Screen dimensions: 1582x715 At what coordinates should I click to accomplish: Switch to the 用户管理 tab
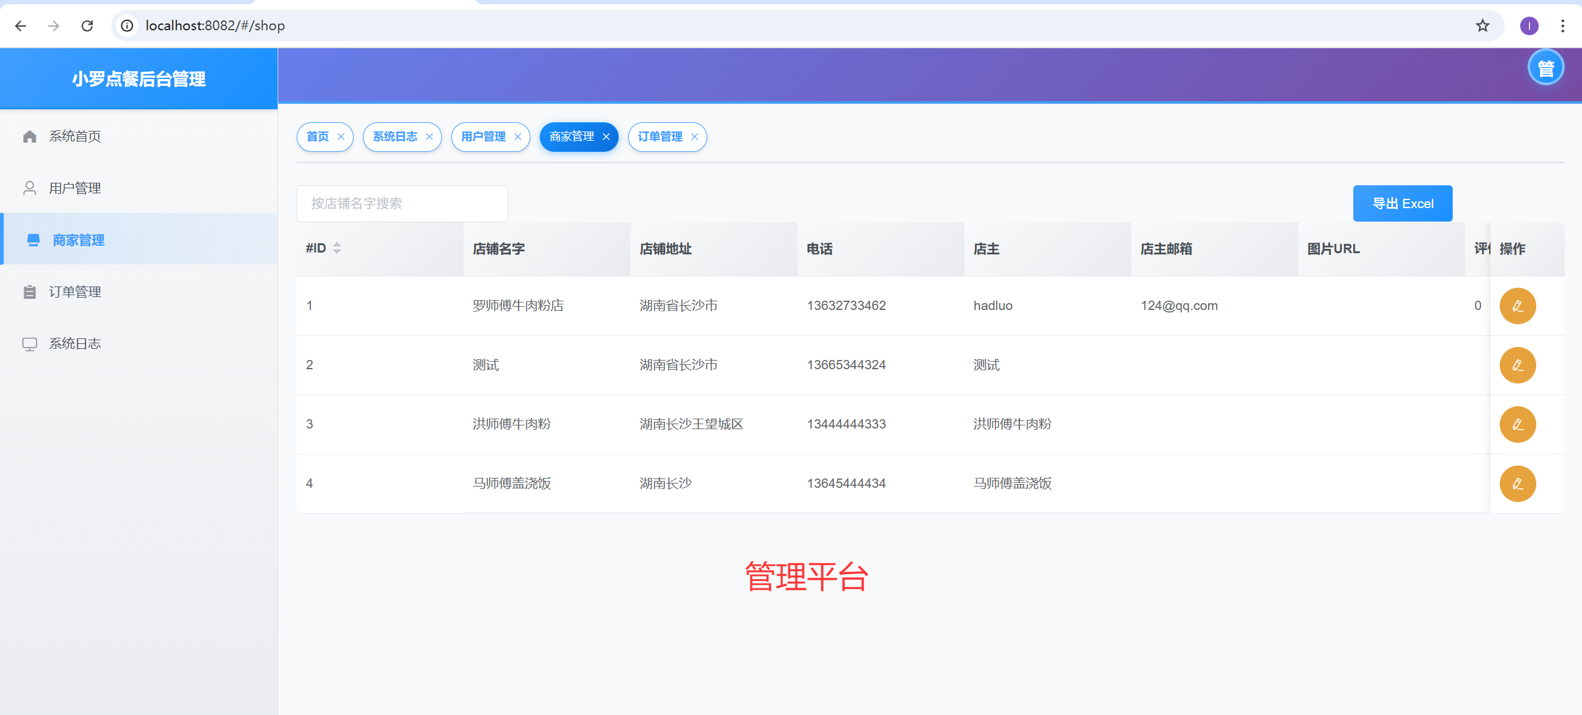pyautogui.click(x=483, y=137)
